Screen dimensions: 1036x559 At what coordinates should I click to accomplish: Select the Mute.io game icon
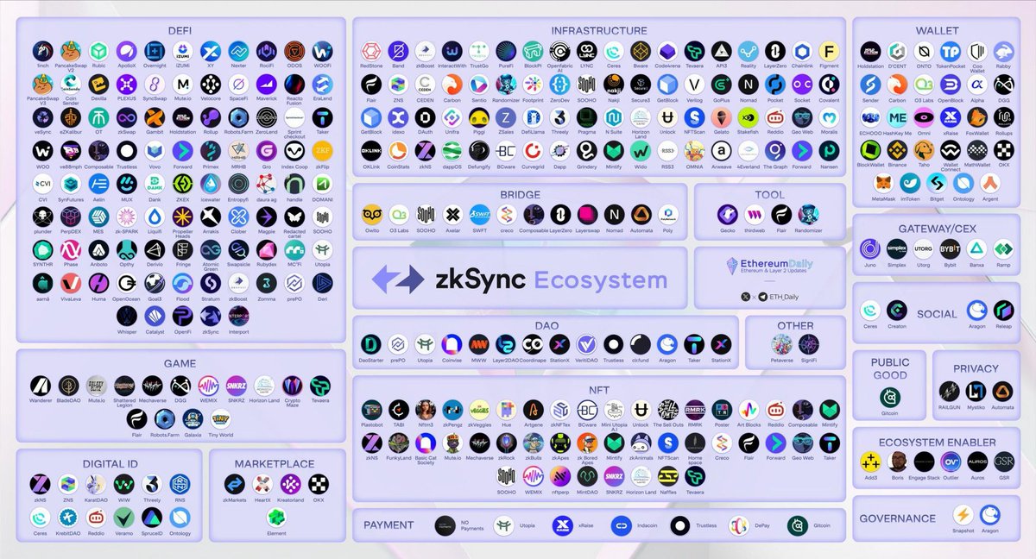click(98, 386)
